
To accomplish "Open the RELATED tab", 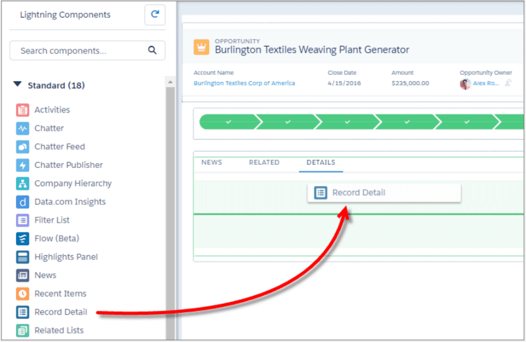I will [x=264, y=163].
